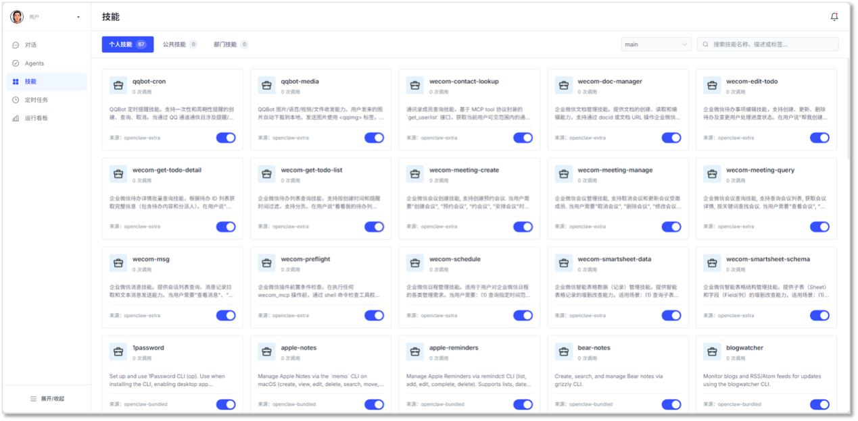Viewport: 858px width, 421px height.
Task: Click the 对话 chat icon in sidebar
Action: [x=16, y=45]
